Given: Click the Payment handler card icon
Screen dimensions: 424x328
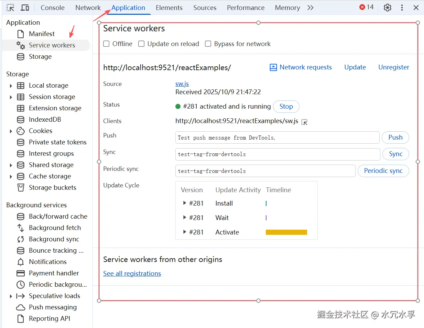Looking at the screenshot, I should 21,273.
